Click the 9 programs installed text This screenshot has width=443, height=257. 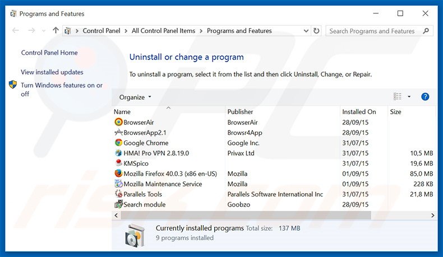click(x=185, y=238)
